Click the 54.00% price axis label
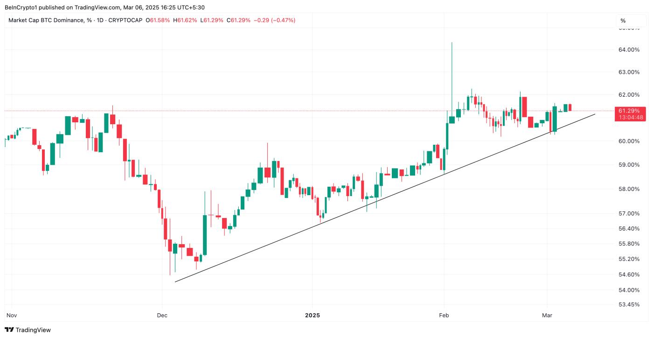The image size is (653, 338). tap(628, 290)
